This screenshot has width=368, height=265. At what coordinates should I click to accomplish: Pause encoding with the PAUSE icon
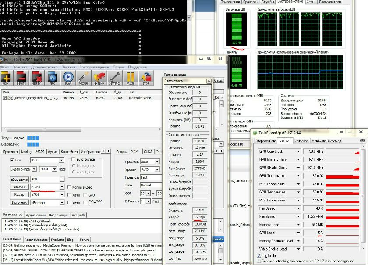coord(131,78)
